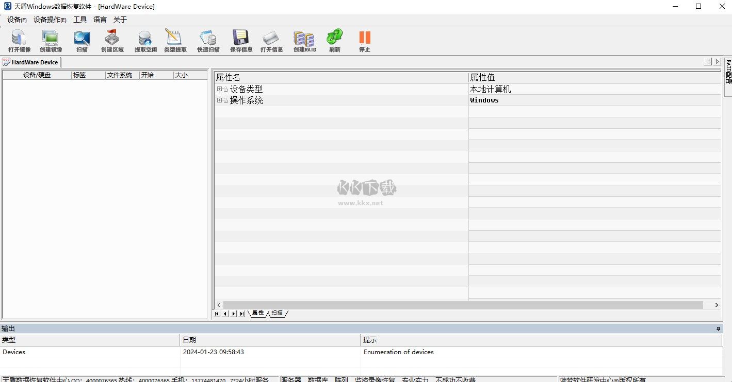Start a disk 扫描 (Scan)
732x382 pixels.
click(x=82, y=41)
